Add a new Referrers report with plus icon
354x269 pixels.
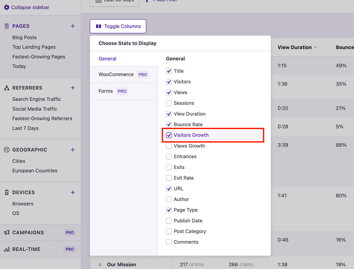(x=73, y=88)
